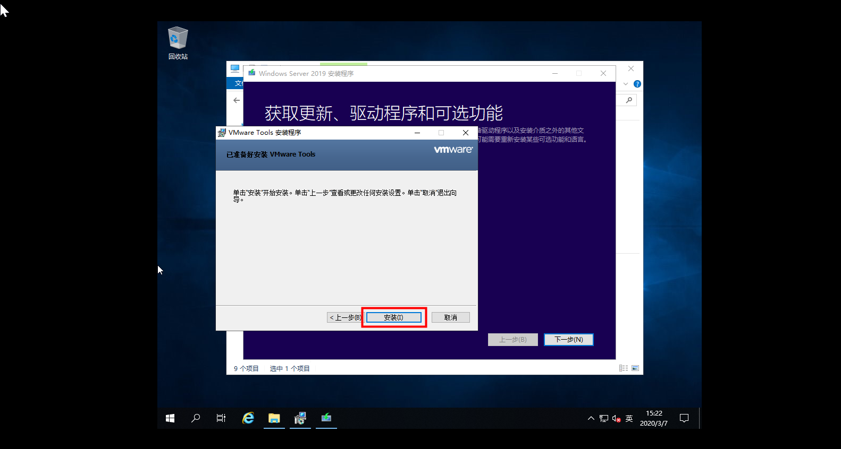Image resolution: width=841 pixels, height=449 pixels.
Task: Open Task View from taskbar
Action: pyautogui.click(x=221, y=418)
